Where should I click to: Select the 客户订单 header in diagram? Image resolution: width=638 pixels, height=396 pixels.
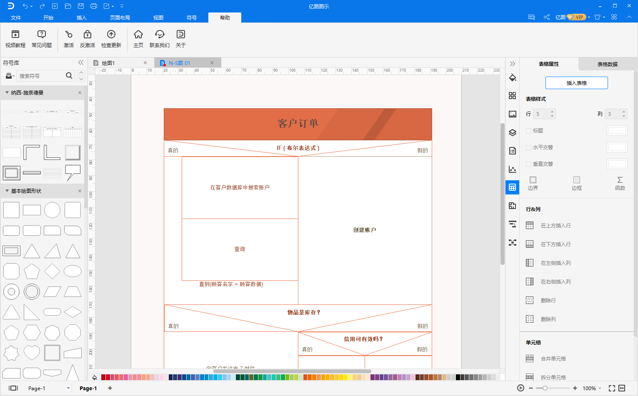pyautogui.click(x=298, y=124)
